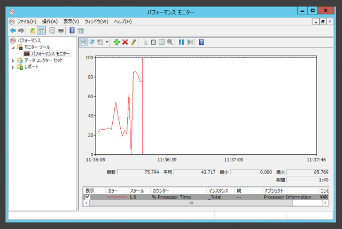
Task: Click the 最大 value field 85.769
Action: tap(308, 172)
